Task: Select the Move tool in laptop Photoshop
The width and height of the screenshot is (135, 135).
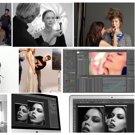Action: coord(75,106)
